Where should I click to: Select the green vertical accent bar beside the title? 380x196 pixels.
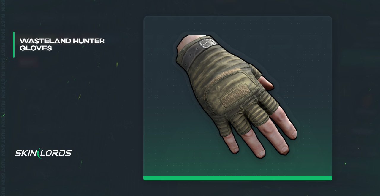tap(14, 45)
